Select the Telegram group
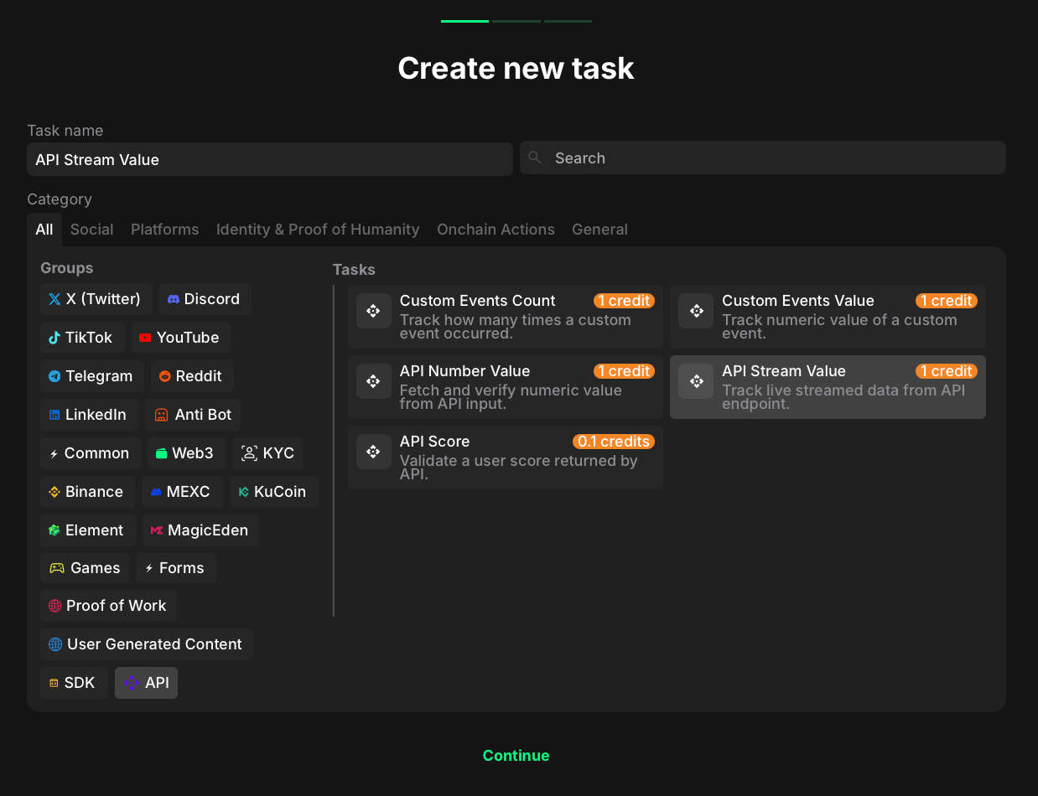 click(92, 376)
